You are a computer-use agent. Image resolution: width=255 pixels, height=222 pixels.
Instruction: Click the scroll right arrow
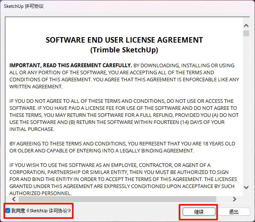[234, 199]
